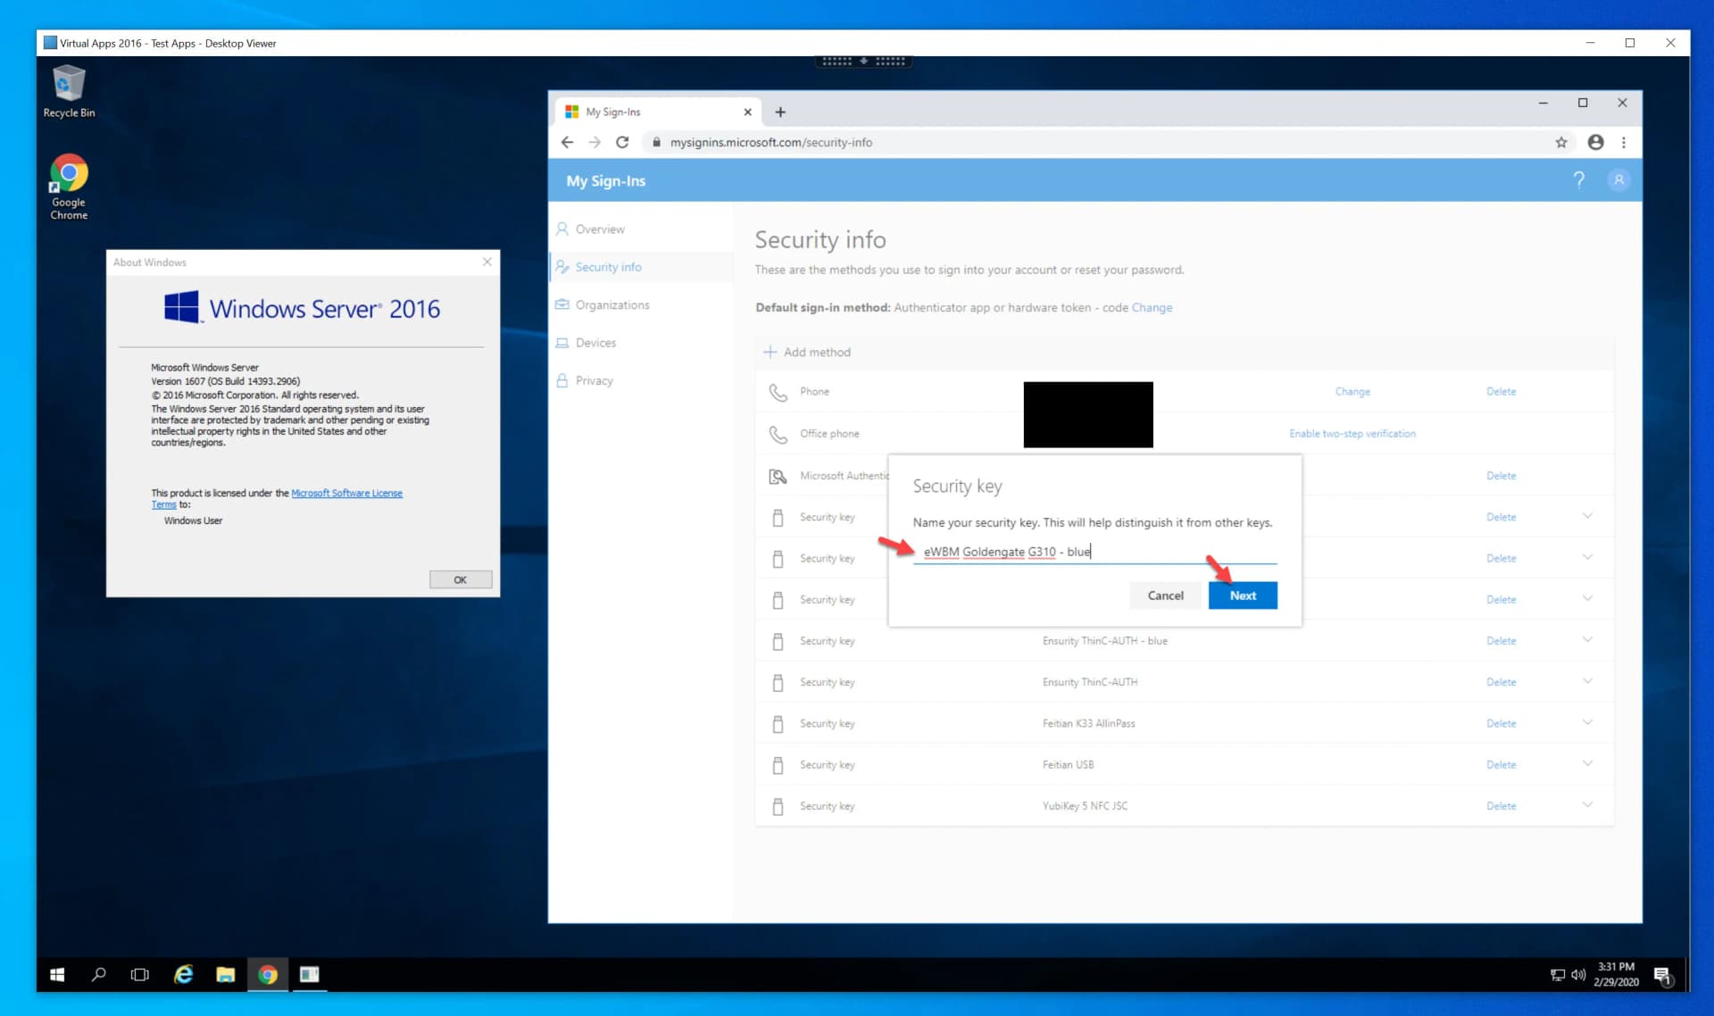Viewport: 1714px width, 1016px height.
Task: Click the site lock icon in address bar
Action: click(x=656, y=142)
